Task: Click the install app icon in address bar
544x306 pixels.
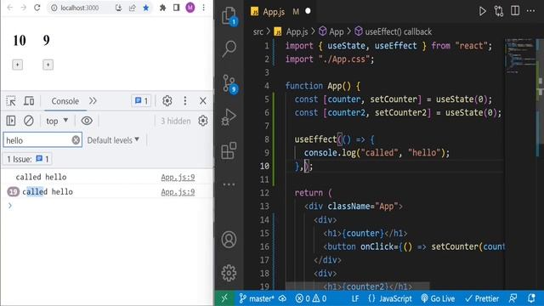Action: point(119,8)
